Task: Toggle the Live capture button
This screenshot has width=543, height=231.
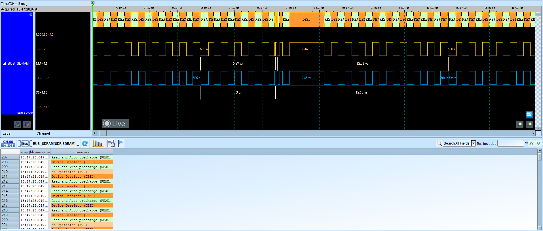Action: click(115, 124)
